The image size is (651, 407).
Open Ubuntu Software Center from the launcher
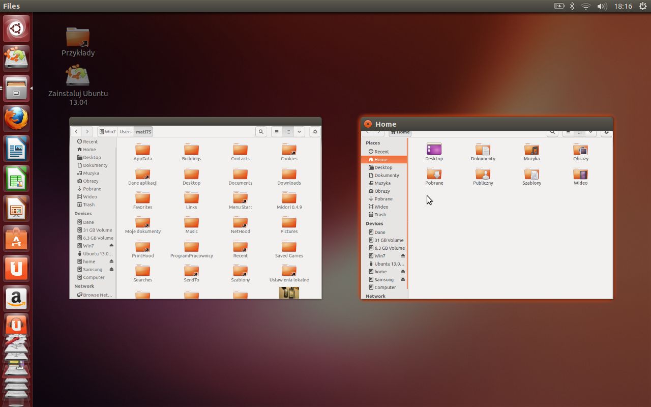pyautogui.click(x=17, y=239)
